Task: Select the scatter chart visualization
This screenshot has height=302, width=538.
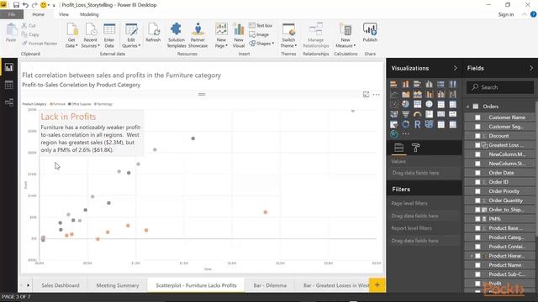Action: [394, 104]
